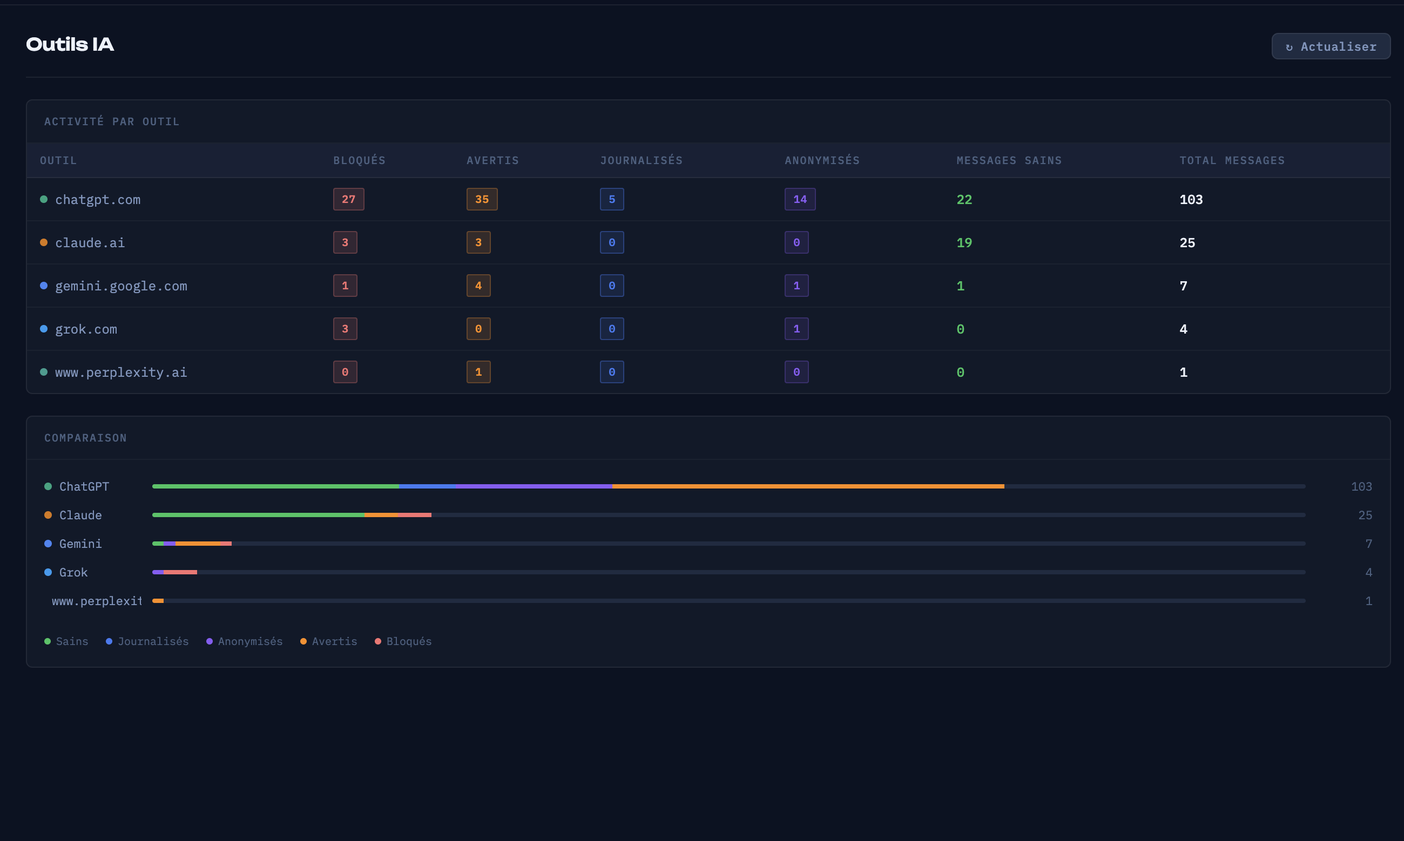Image resolution: width=1404 pixels, height=841 pixels.
Task: Select the www.perplexity.ai table row label
Action: point(121,372)
